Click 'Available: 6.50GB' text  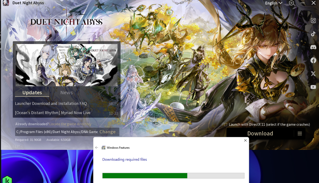pyautogui.click(x=58, y=140)
